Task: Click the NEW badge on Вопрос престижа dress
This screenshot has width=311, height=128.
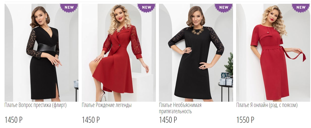Action: pyautogui.click(x=69, y=8)
